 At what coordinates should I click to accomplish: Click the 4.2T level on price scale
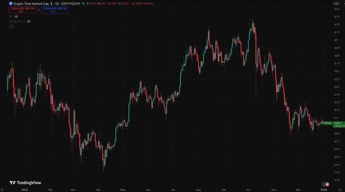tap(336, 24)
